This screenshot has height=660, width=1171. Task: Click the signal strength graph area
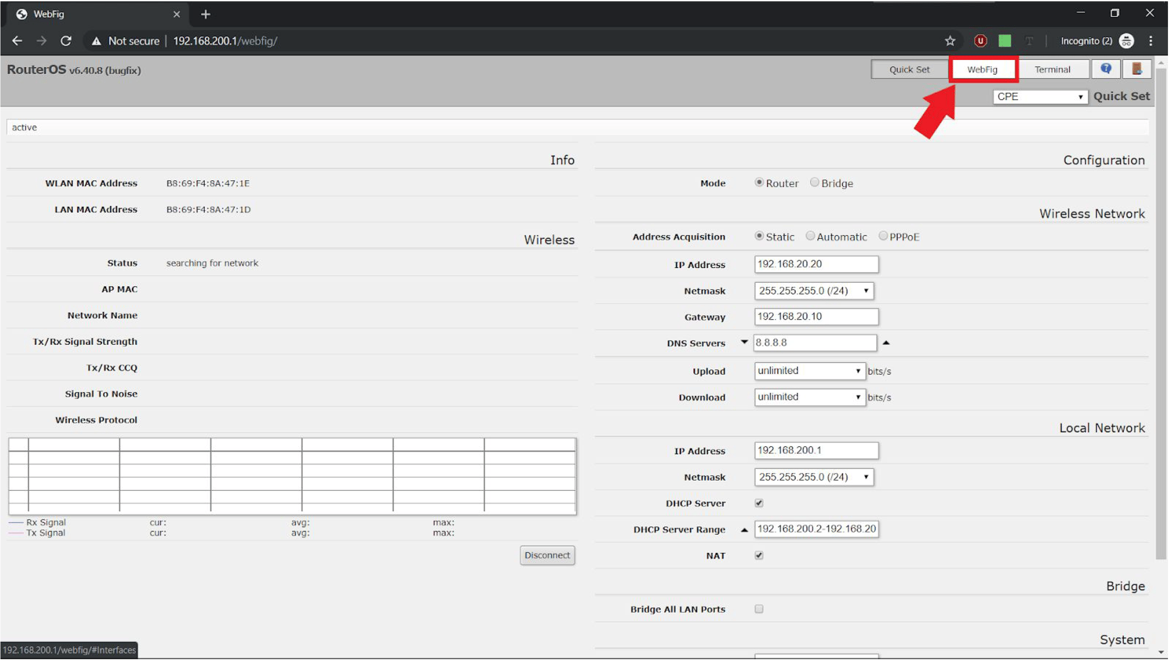pos(292,476)
